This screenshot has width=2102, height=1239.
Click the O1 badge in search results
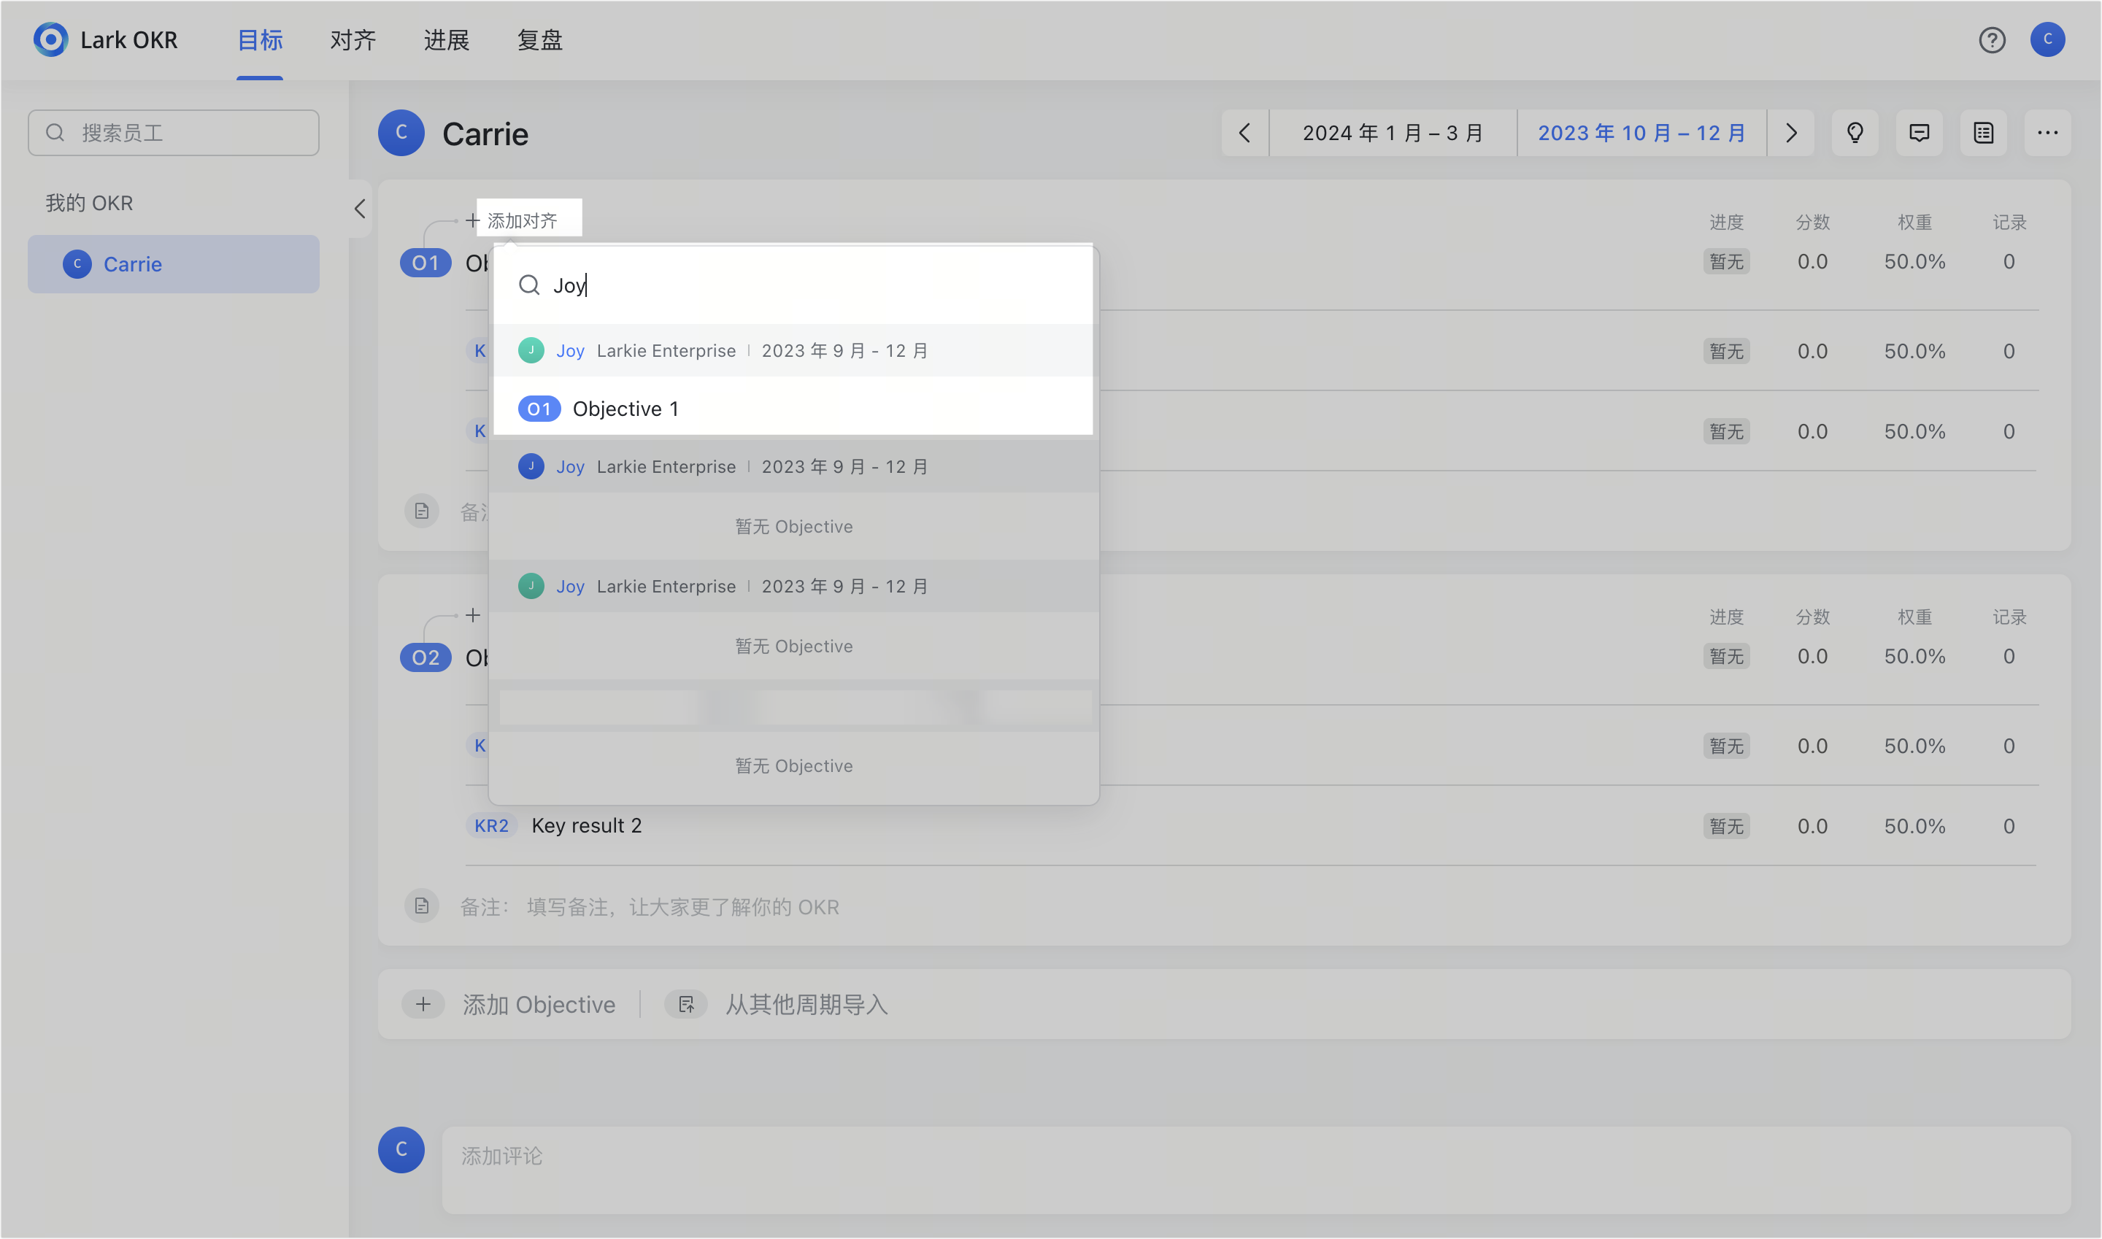[539, 409]
